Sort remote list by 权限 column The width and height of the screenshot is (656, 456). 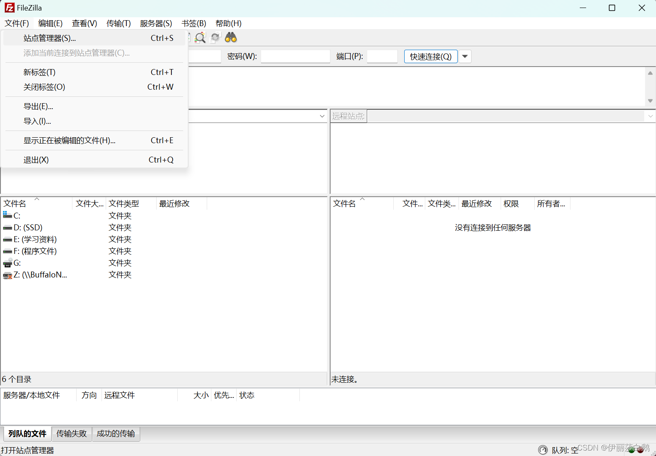[x=517, y=203]
